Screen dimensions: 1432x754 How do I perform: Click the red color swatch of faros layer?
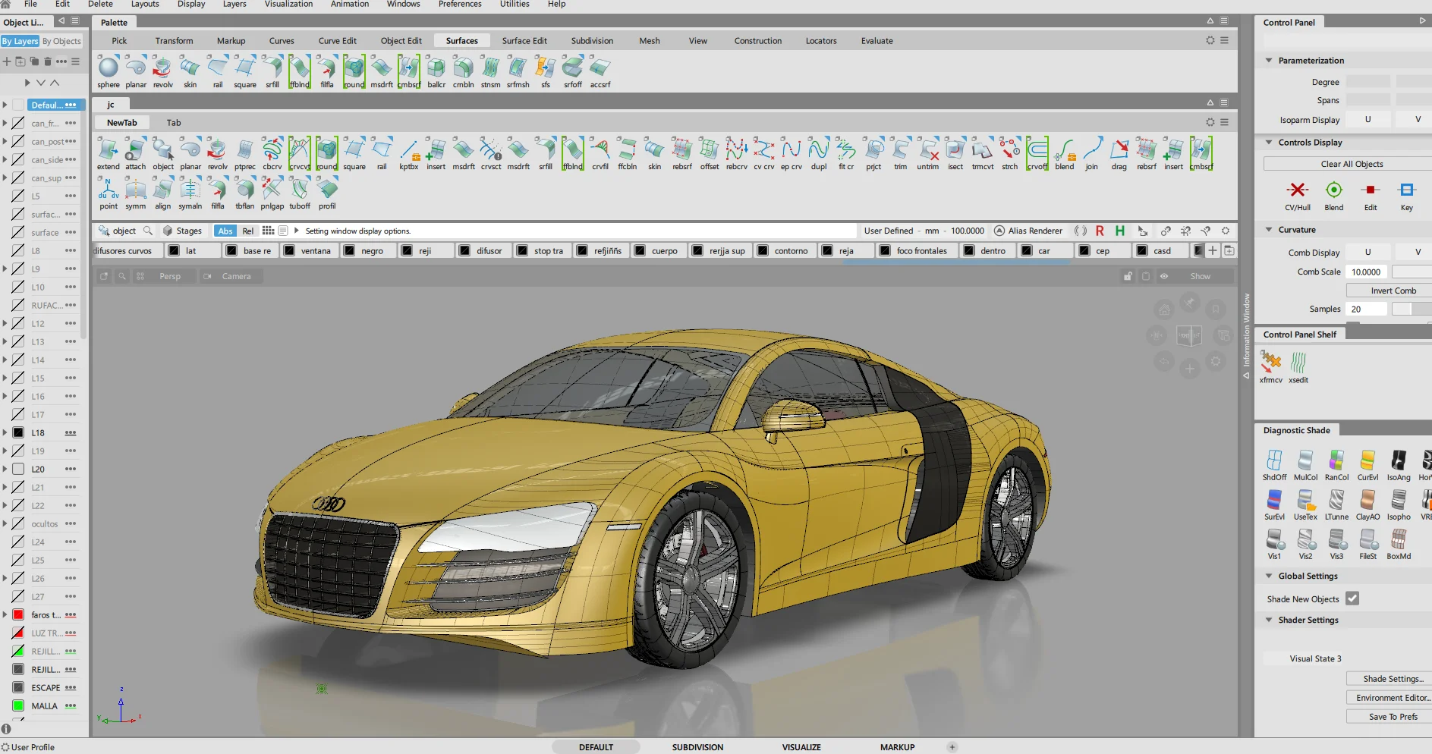click(18, 614)
